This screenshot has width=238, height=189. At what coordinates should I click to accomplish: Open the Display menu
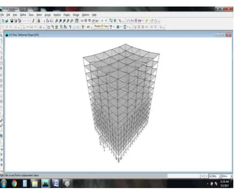(x=67, y=15)
